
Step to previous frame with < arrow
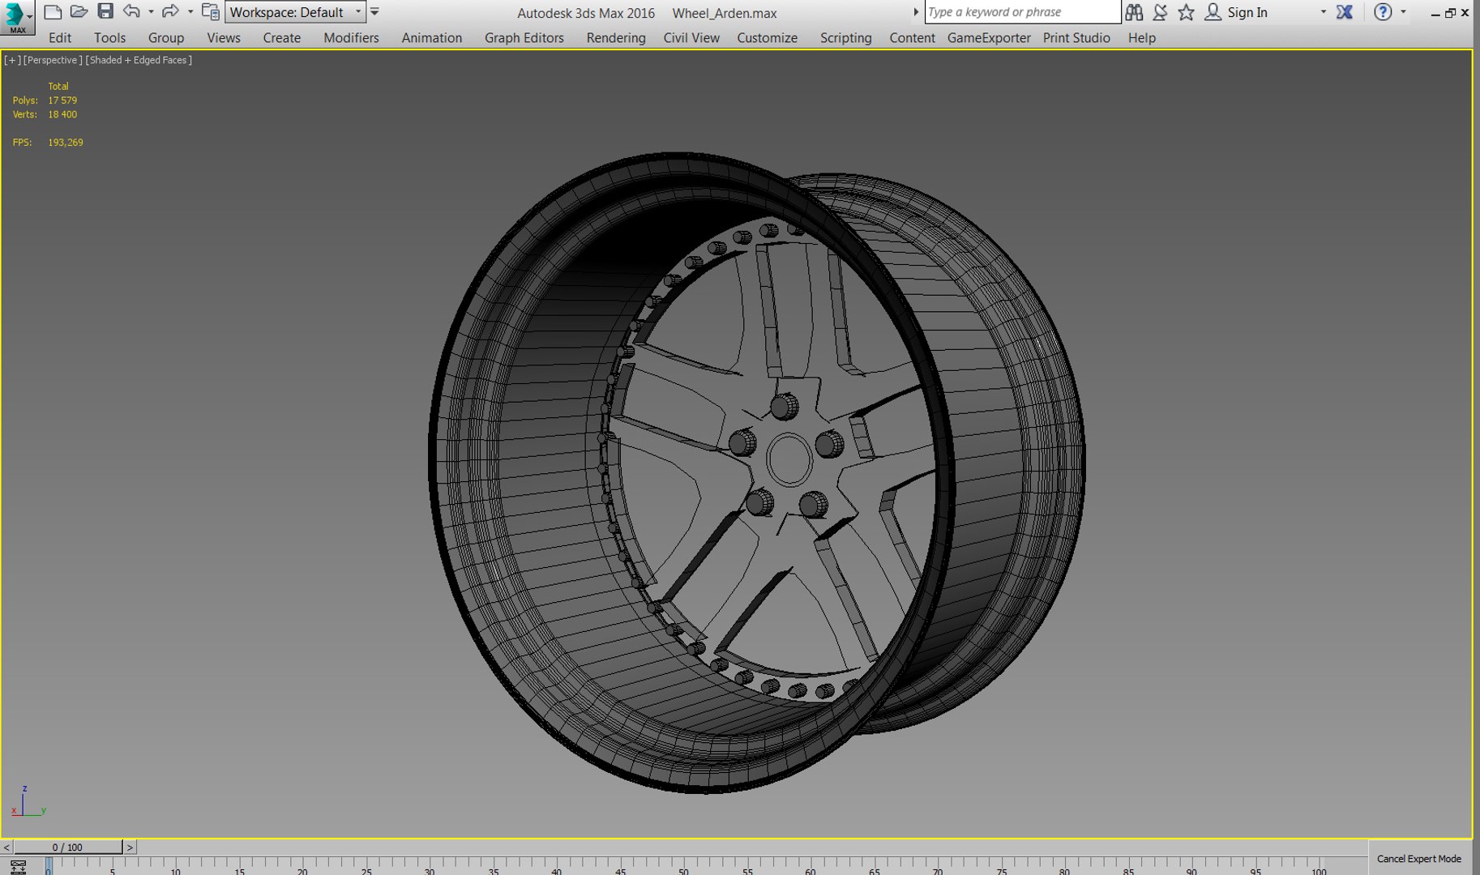(x=6, y=847)
